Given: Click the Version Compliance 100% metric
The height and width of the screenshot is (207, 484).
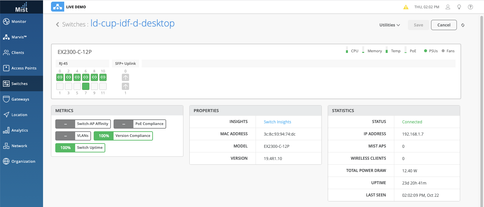Looking at the screenshot, I should [x=123, y=136].
